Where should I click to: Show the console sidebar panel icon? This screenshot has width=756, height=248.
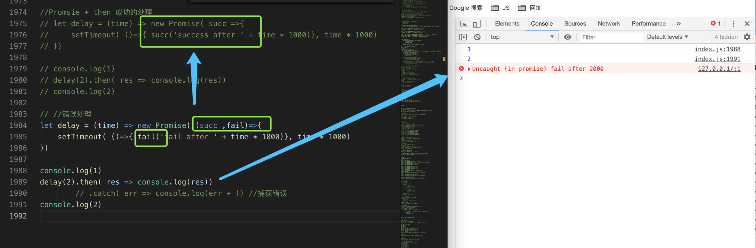(x=463, y=37)
